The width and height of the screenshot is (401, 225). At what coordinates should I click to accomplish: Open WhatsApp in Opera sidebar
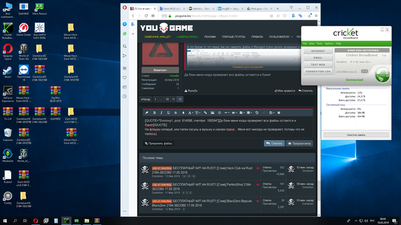coord(125,34)
